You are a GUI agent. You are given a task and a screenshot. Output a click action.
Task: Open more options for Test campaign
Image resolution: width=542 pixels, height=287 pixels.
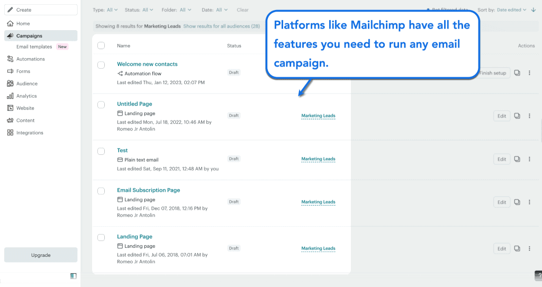point(529,159)
